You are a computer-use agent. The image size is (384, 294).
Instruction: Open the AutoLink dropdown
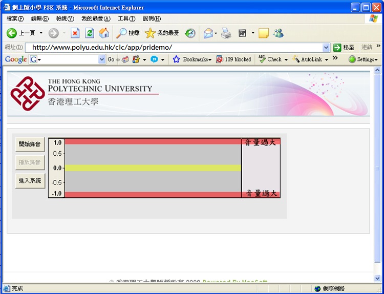310,59
